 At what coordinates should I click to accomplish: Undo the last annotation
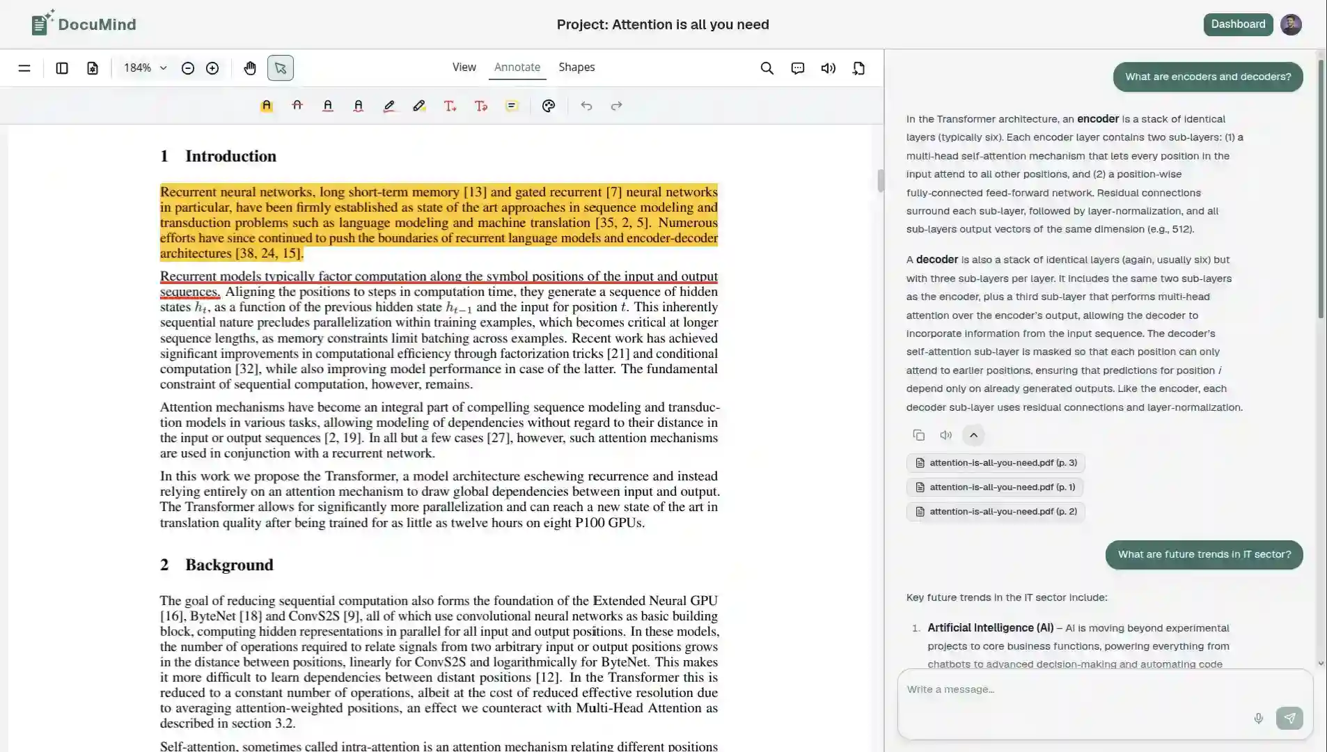point(586,106)
